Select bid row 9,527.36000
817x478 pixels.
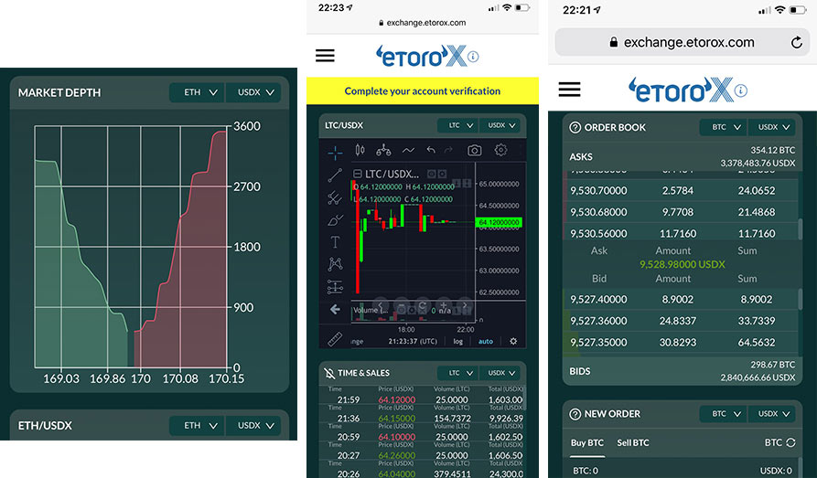(681, 321)
